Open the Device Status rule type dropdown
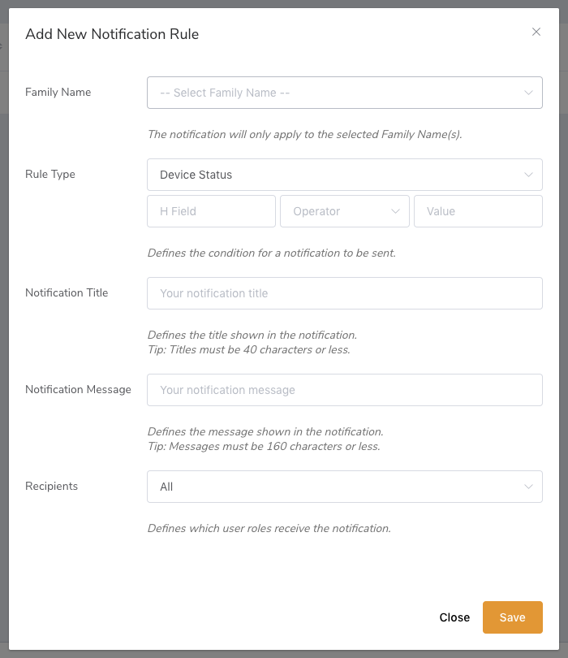The width and height of the screenshot is (568, 658). click(345, 175)
